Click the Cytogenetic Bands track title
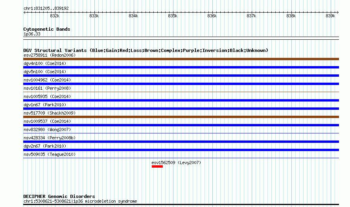This screenshot has width=350, height=207. tap(47, 29)
